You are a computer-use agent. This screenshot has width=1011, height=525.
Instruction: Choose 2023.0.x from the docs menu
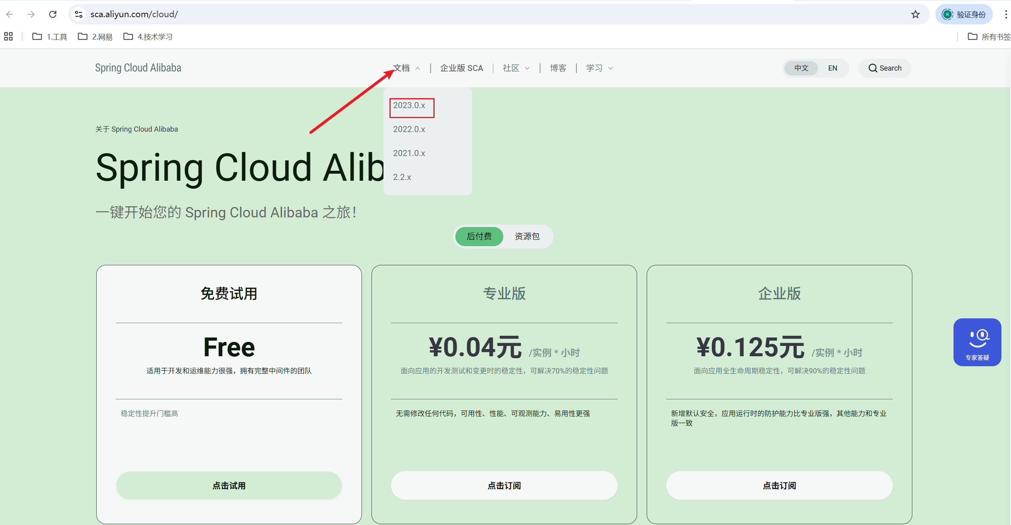coord(409,106)
